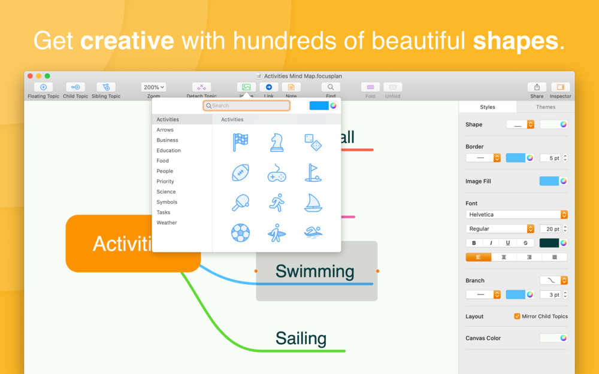Screen dimensions: 599x374
Task: Toggle the Inspector panel button
Action: (561, 87)
